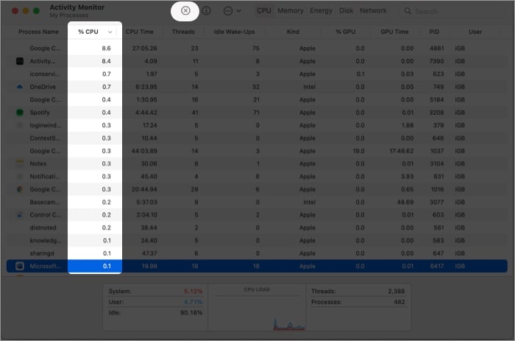Select the sharingd process row
The height and width of the screenshot is (341, 515).
pos(257,253)
